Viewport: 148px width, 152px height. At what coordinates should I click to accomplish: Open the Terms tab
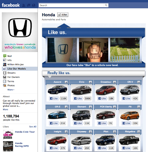point(20,81)
